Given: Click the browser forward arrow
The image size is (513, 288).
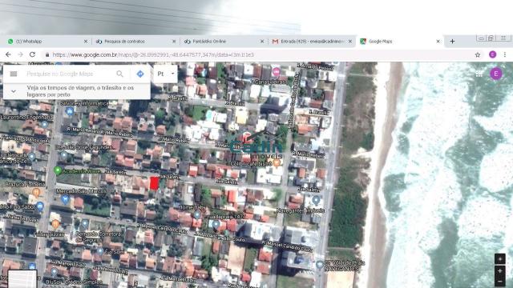Looking at the screenshot, I should click(x=20, y=54).
